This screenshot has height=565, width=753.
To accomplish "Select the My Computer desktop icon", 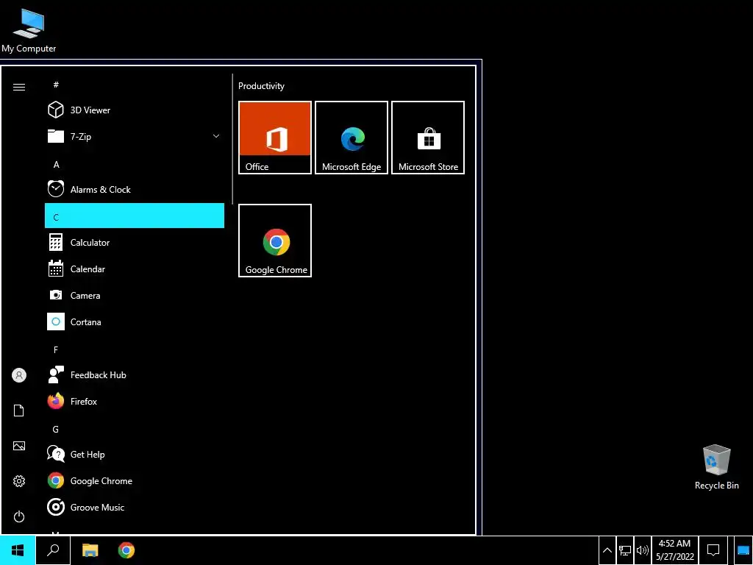I will click(x=29, y=30).
